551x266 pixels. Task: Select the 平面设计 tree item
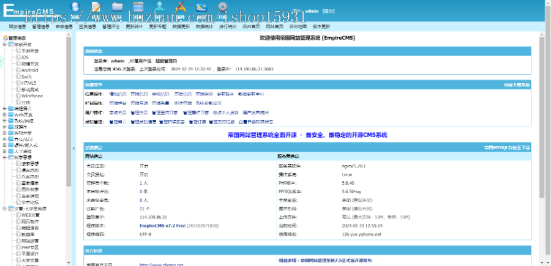[x=30, y=254]
